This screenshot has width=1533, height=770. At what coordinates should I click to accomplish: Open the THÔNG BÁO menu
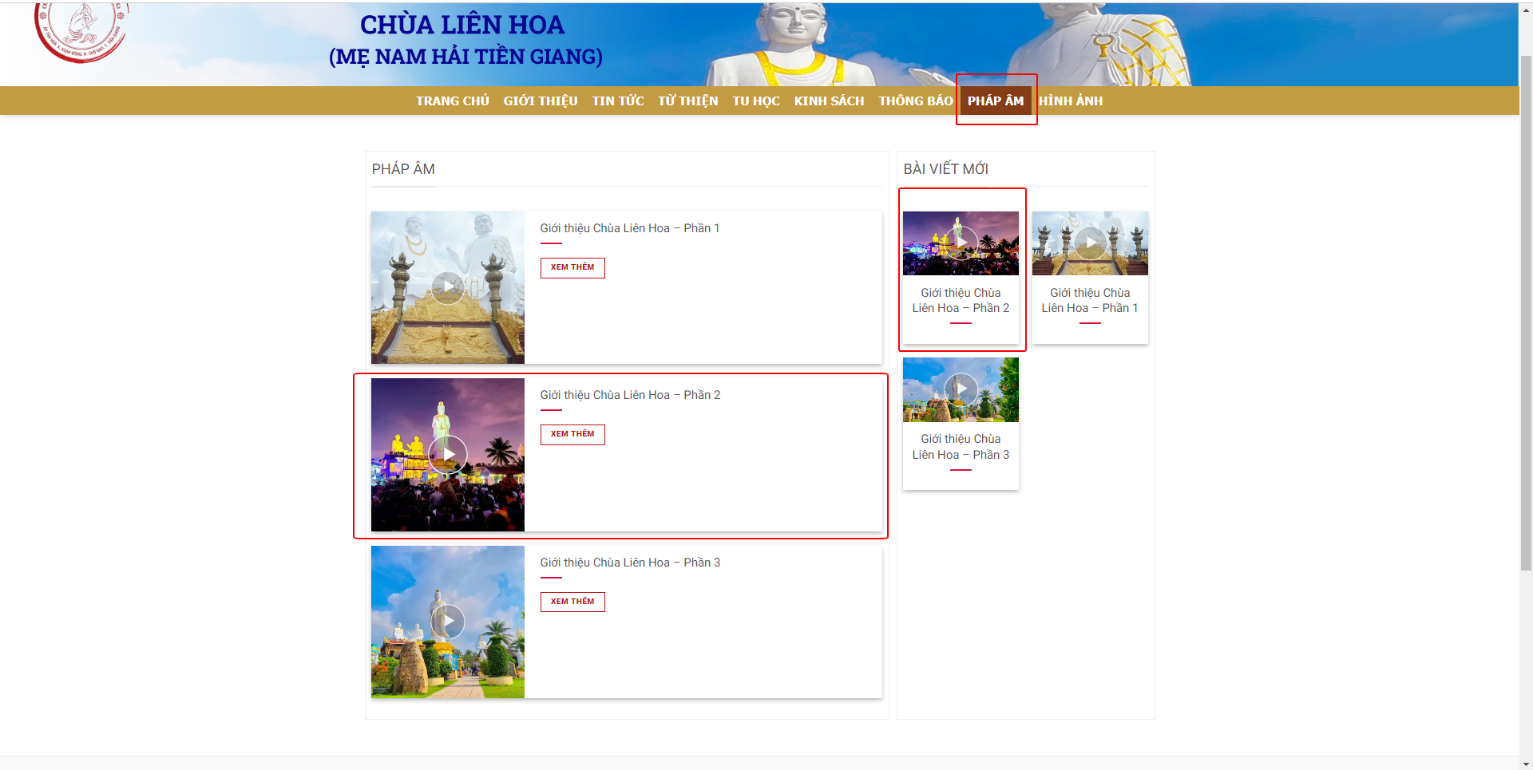pyautogui.click(x=916, y=101)
